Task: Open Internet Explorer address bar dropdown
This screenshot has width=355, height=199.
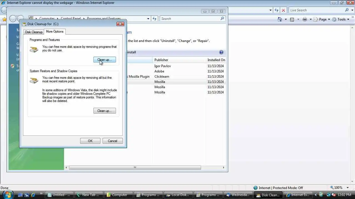Action: coord(271,10)
